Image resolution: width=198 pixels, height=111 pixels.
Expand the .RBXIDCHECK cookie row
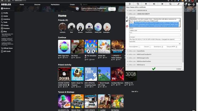(x=154, y=10)
